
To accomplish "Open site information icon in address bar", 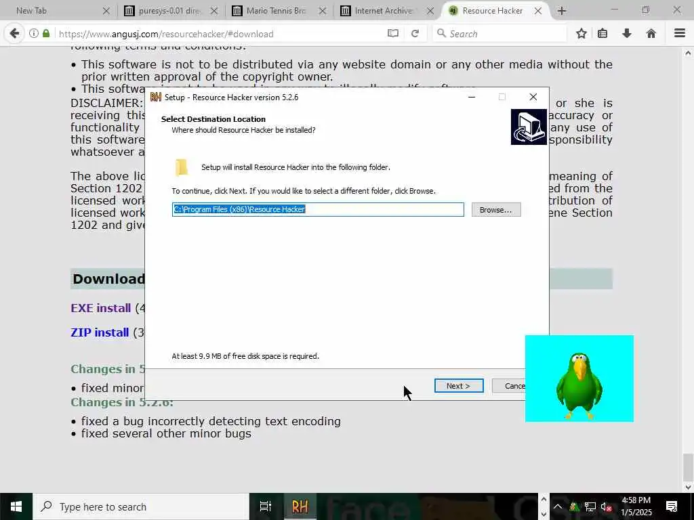I will [34, 34].
